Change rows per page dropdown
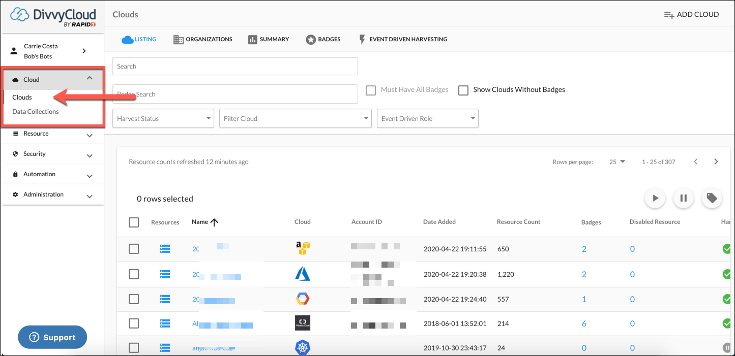 [x=618, y=162]
